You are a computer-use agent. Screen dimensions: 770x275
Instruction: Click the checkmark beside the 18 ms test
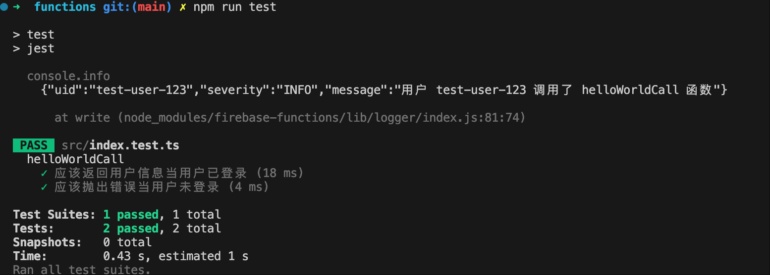(44, 173)
